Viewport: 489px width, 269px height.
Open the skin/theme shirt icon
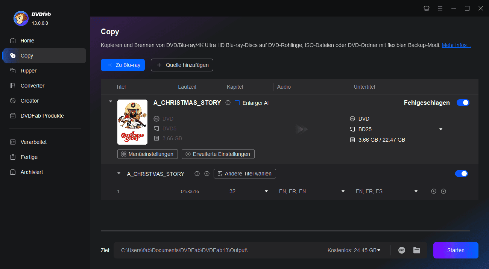(x=427, y=8)
